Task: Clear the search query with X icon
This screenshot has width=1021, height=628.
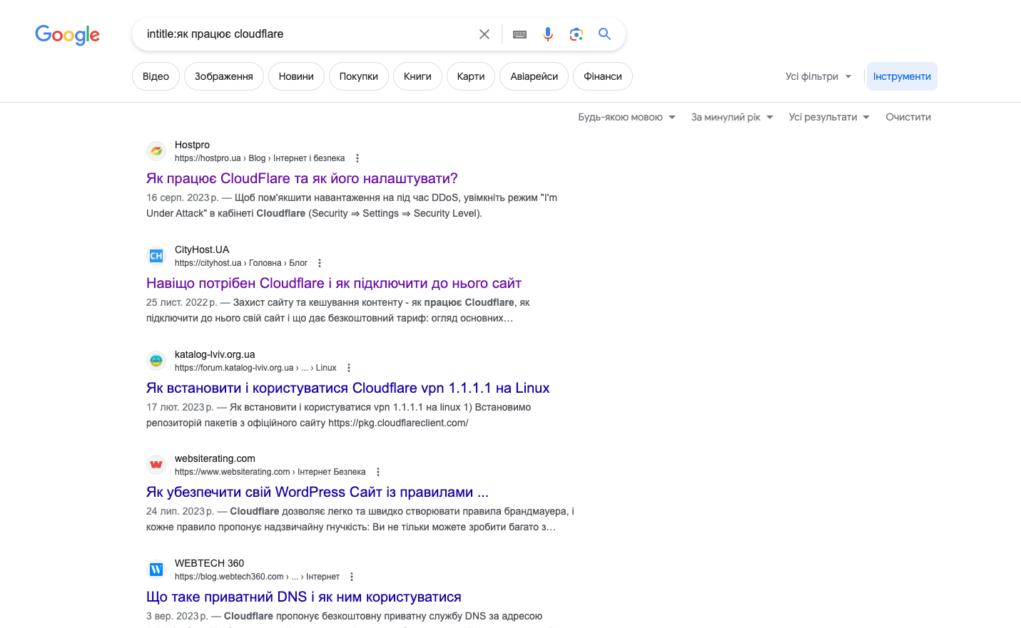Action: point(484,34)
